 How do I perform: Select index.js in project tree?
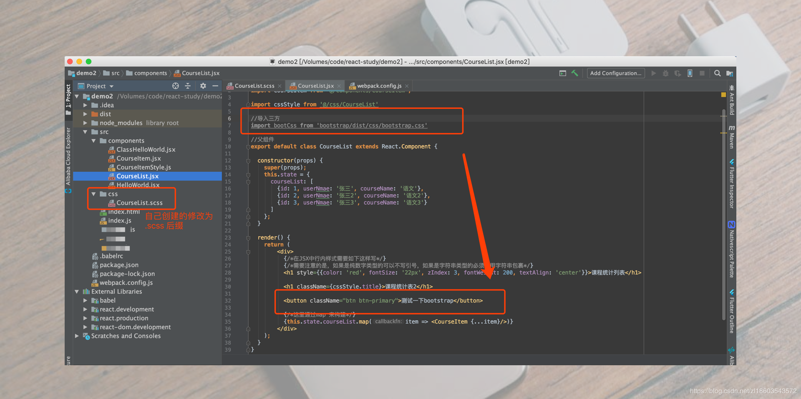[120, 221]
